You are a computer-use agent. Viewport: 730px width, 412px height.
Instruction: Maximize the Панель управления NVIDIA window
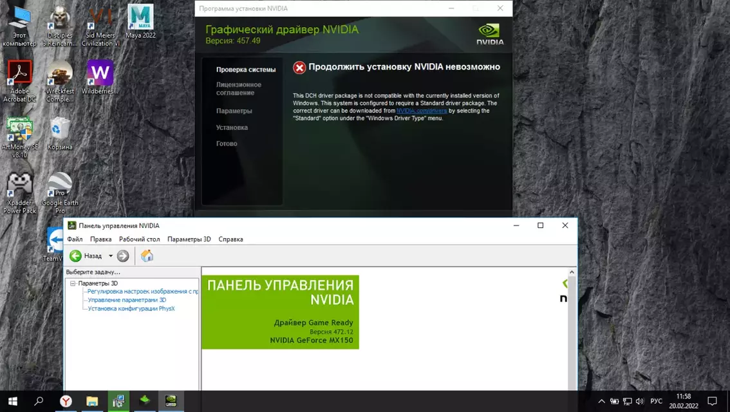540,225
